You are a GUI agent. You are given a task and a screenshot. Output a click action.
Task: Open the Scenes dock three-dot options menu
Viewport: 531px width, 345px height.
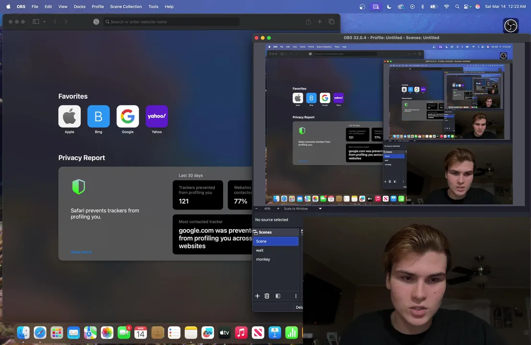point(295,296)
